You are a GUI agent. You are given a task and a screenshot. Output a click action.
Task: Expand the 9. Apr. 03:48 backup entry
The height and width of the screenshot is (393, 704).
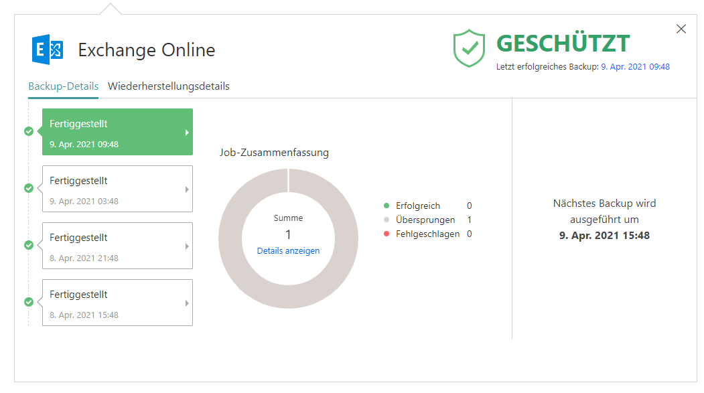coord(187,188)
